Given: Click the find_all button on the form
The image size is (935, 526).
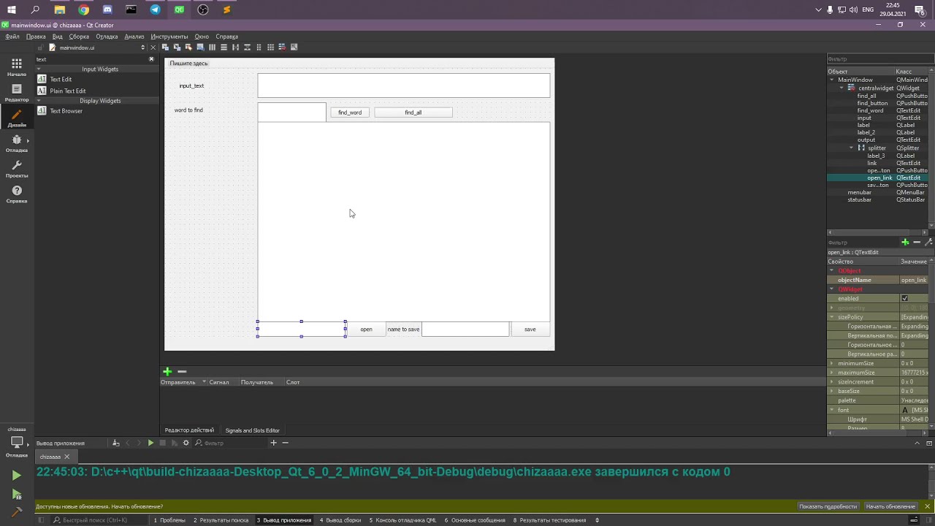Looking at the screenshot, I should [413, 113].
